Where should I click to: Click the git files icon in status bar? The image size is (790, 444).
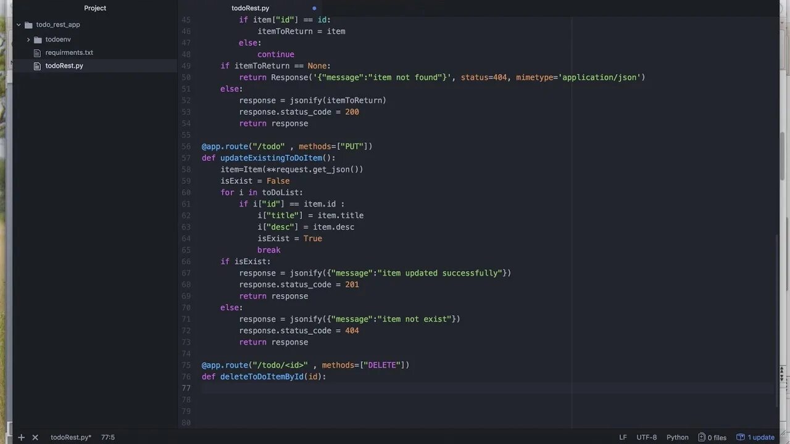702,437
